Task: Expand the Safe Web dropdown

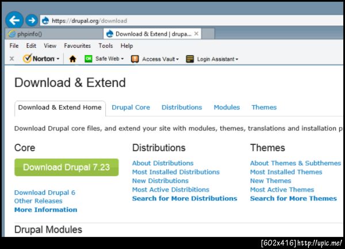Action: [x=122, y=59]
